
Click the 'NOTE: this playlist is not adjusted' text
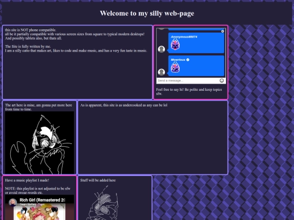38,191
